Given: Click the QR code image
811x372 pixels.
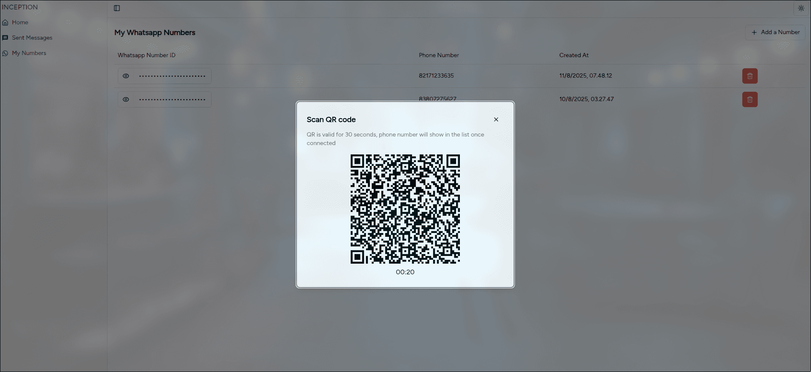Looking at the screenshot, I should (x=405, y=209).
